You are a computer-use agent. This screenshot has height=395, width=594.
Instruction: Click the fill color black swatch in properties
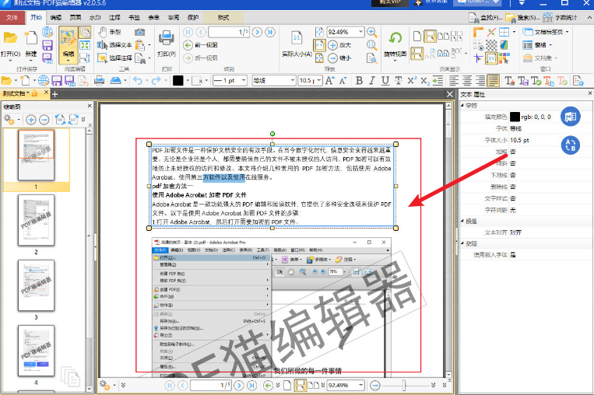tap(515, 117)
